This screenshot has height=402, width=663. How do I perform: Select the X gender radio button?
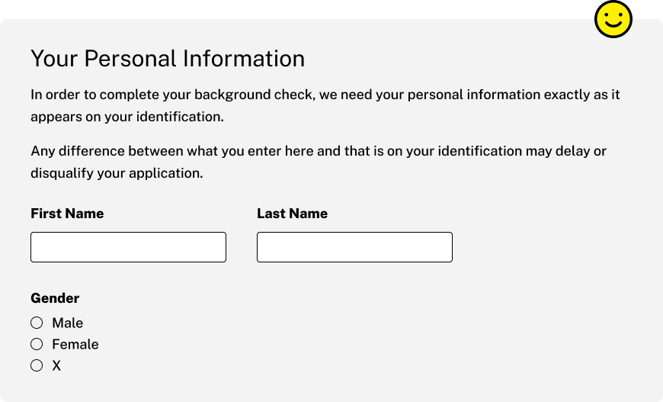click(37, 365)
